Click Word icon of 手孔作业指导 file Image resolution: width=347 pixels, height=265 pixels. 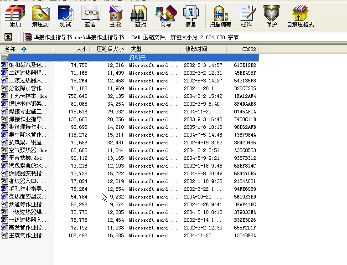(4, 189)
